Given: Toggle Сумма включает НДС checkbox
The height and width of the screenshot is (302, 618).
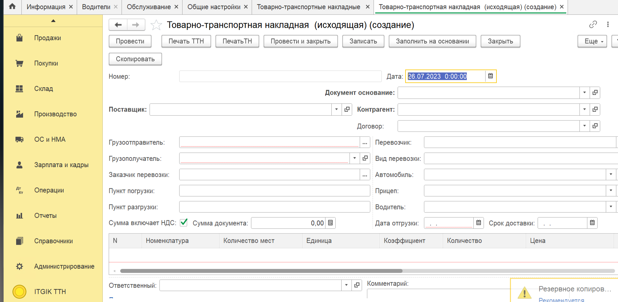Looking at the screenshot, I should click(x=184, y=223).
